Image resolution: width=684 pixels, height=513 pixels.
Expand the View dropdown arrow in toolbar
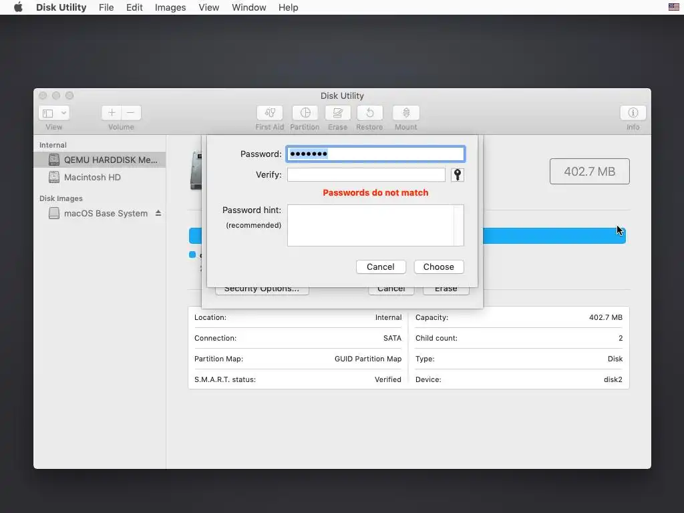[63, 113]
